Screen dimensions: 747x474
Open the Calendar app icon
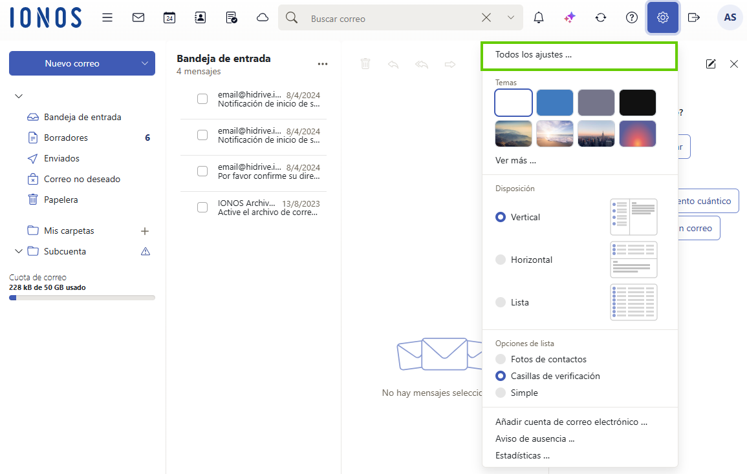coord(169,17)
